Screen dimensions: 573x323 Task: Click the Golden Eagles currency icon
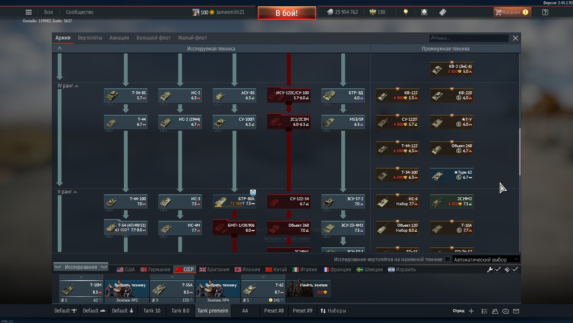click(x=372, y=12)
